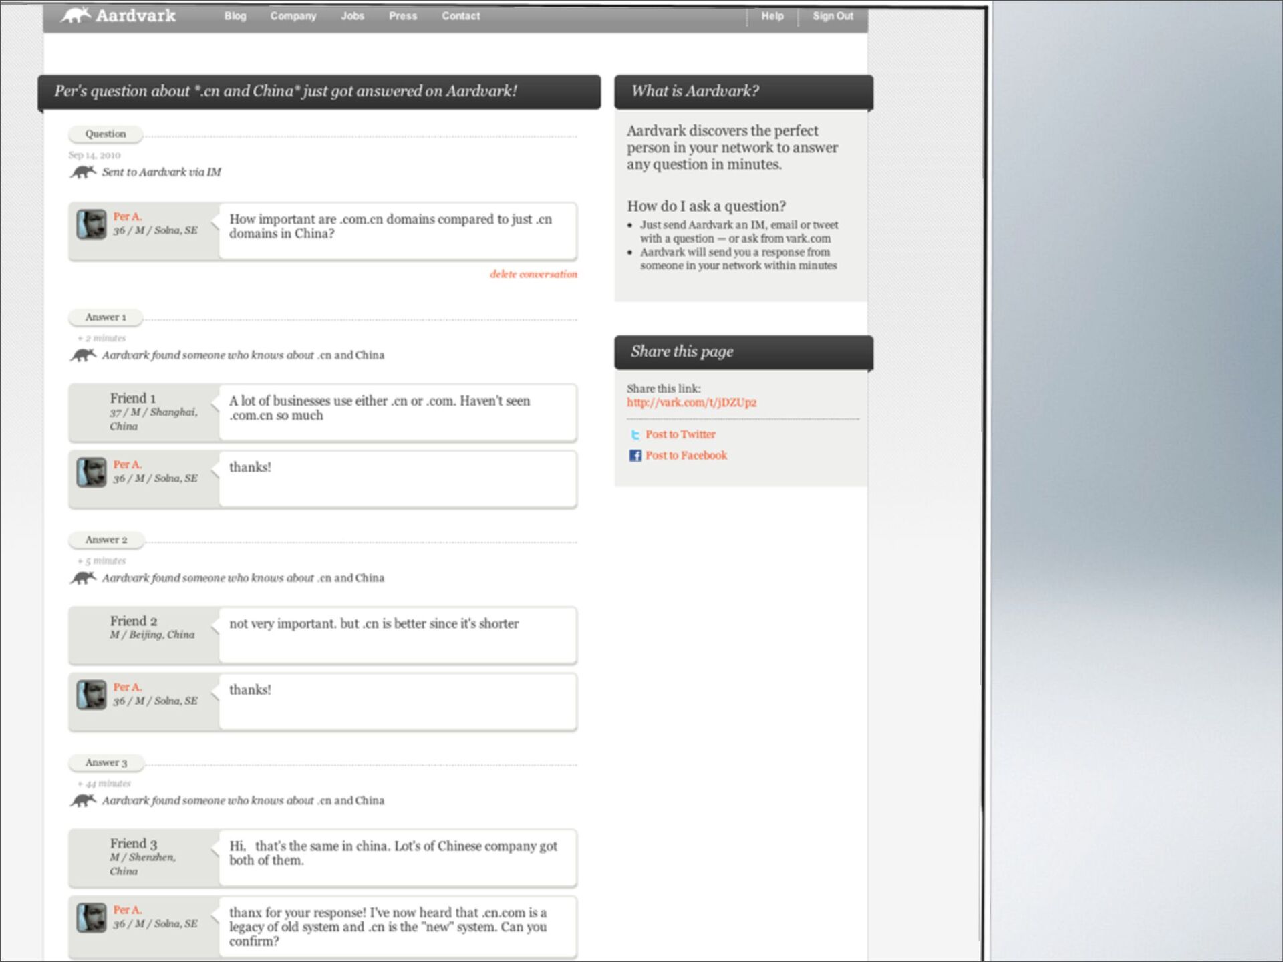Click the Post to Twitter link
The width and height of the screenshot is (1283, 962).
(680, 434)
